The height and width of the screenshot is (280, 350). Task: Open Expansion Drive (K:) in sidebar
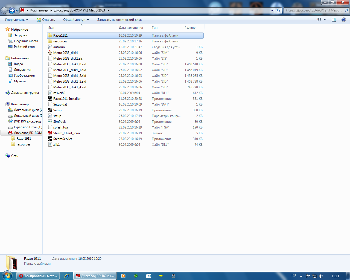coord(28,127)
